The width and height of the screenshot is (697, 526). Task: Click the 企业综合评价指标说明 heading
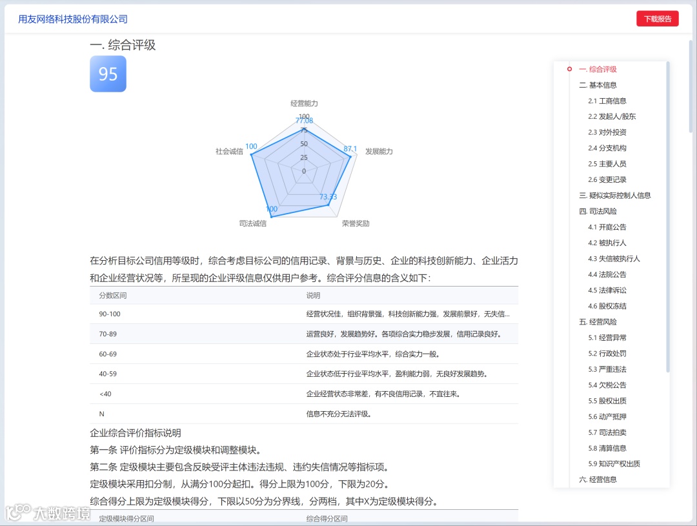[x=136, y=433]
